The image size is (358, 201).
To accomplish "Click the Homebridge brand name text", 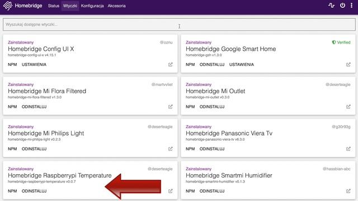I will (29, 6).
